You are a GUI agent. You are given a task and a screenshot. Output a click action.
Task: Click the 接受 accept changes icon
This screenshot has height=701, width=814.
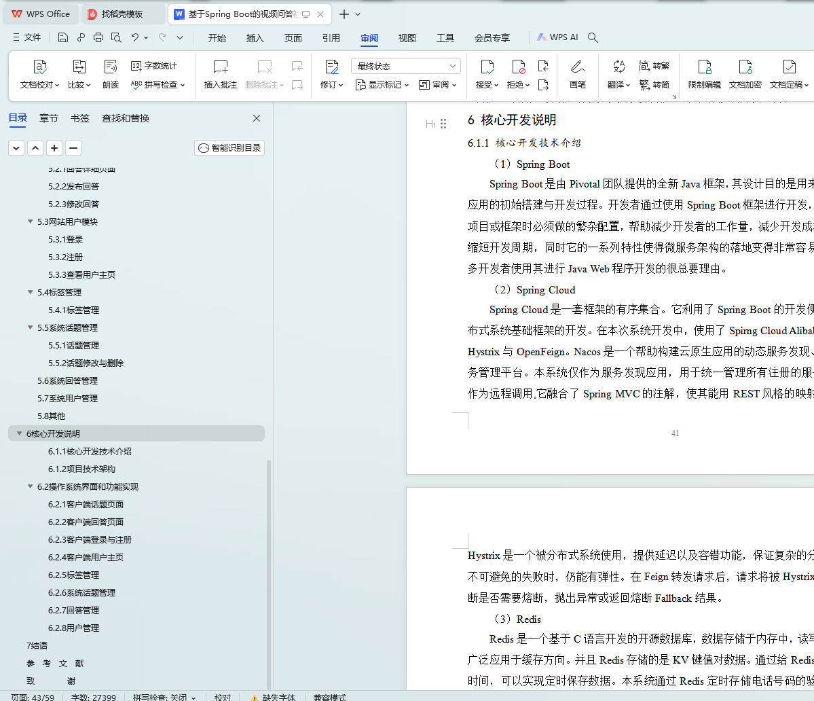(x=487, y=67)
